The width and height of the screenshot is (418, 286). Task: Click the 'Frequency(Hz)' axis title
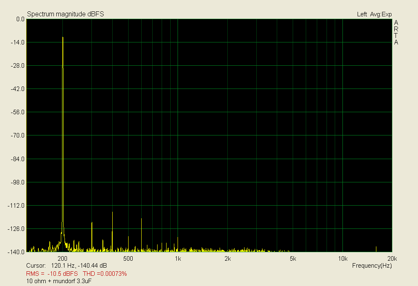point(372,266)
